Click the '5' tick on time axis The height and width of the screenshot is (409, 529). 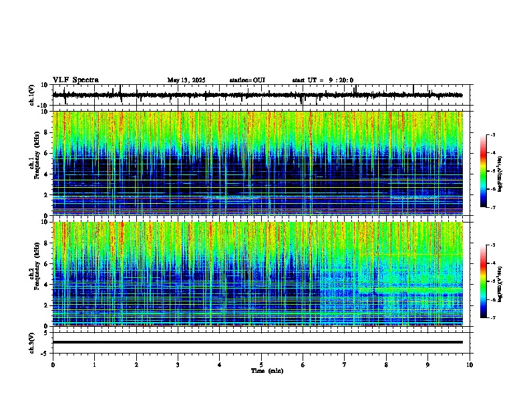(261, 365)
